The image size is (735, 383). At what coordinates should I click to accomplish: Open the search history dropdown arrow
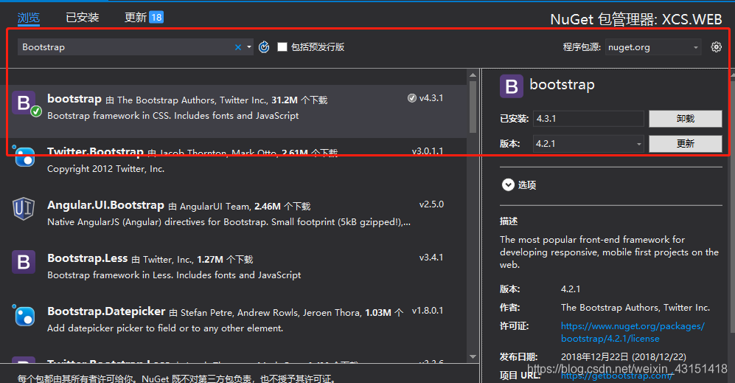point(249,47)
